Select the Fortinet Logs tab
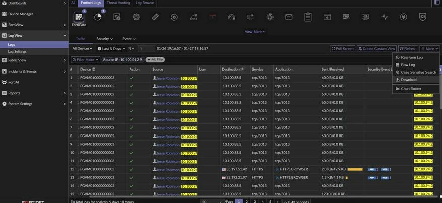 [x=91, y=3]
